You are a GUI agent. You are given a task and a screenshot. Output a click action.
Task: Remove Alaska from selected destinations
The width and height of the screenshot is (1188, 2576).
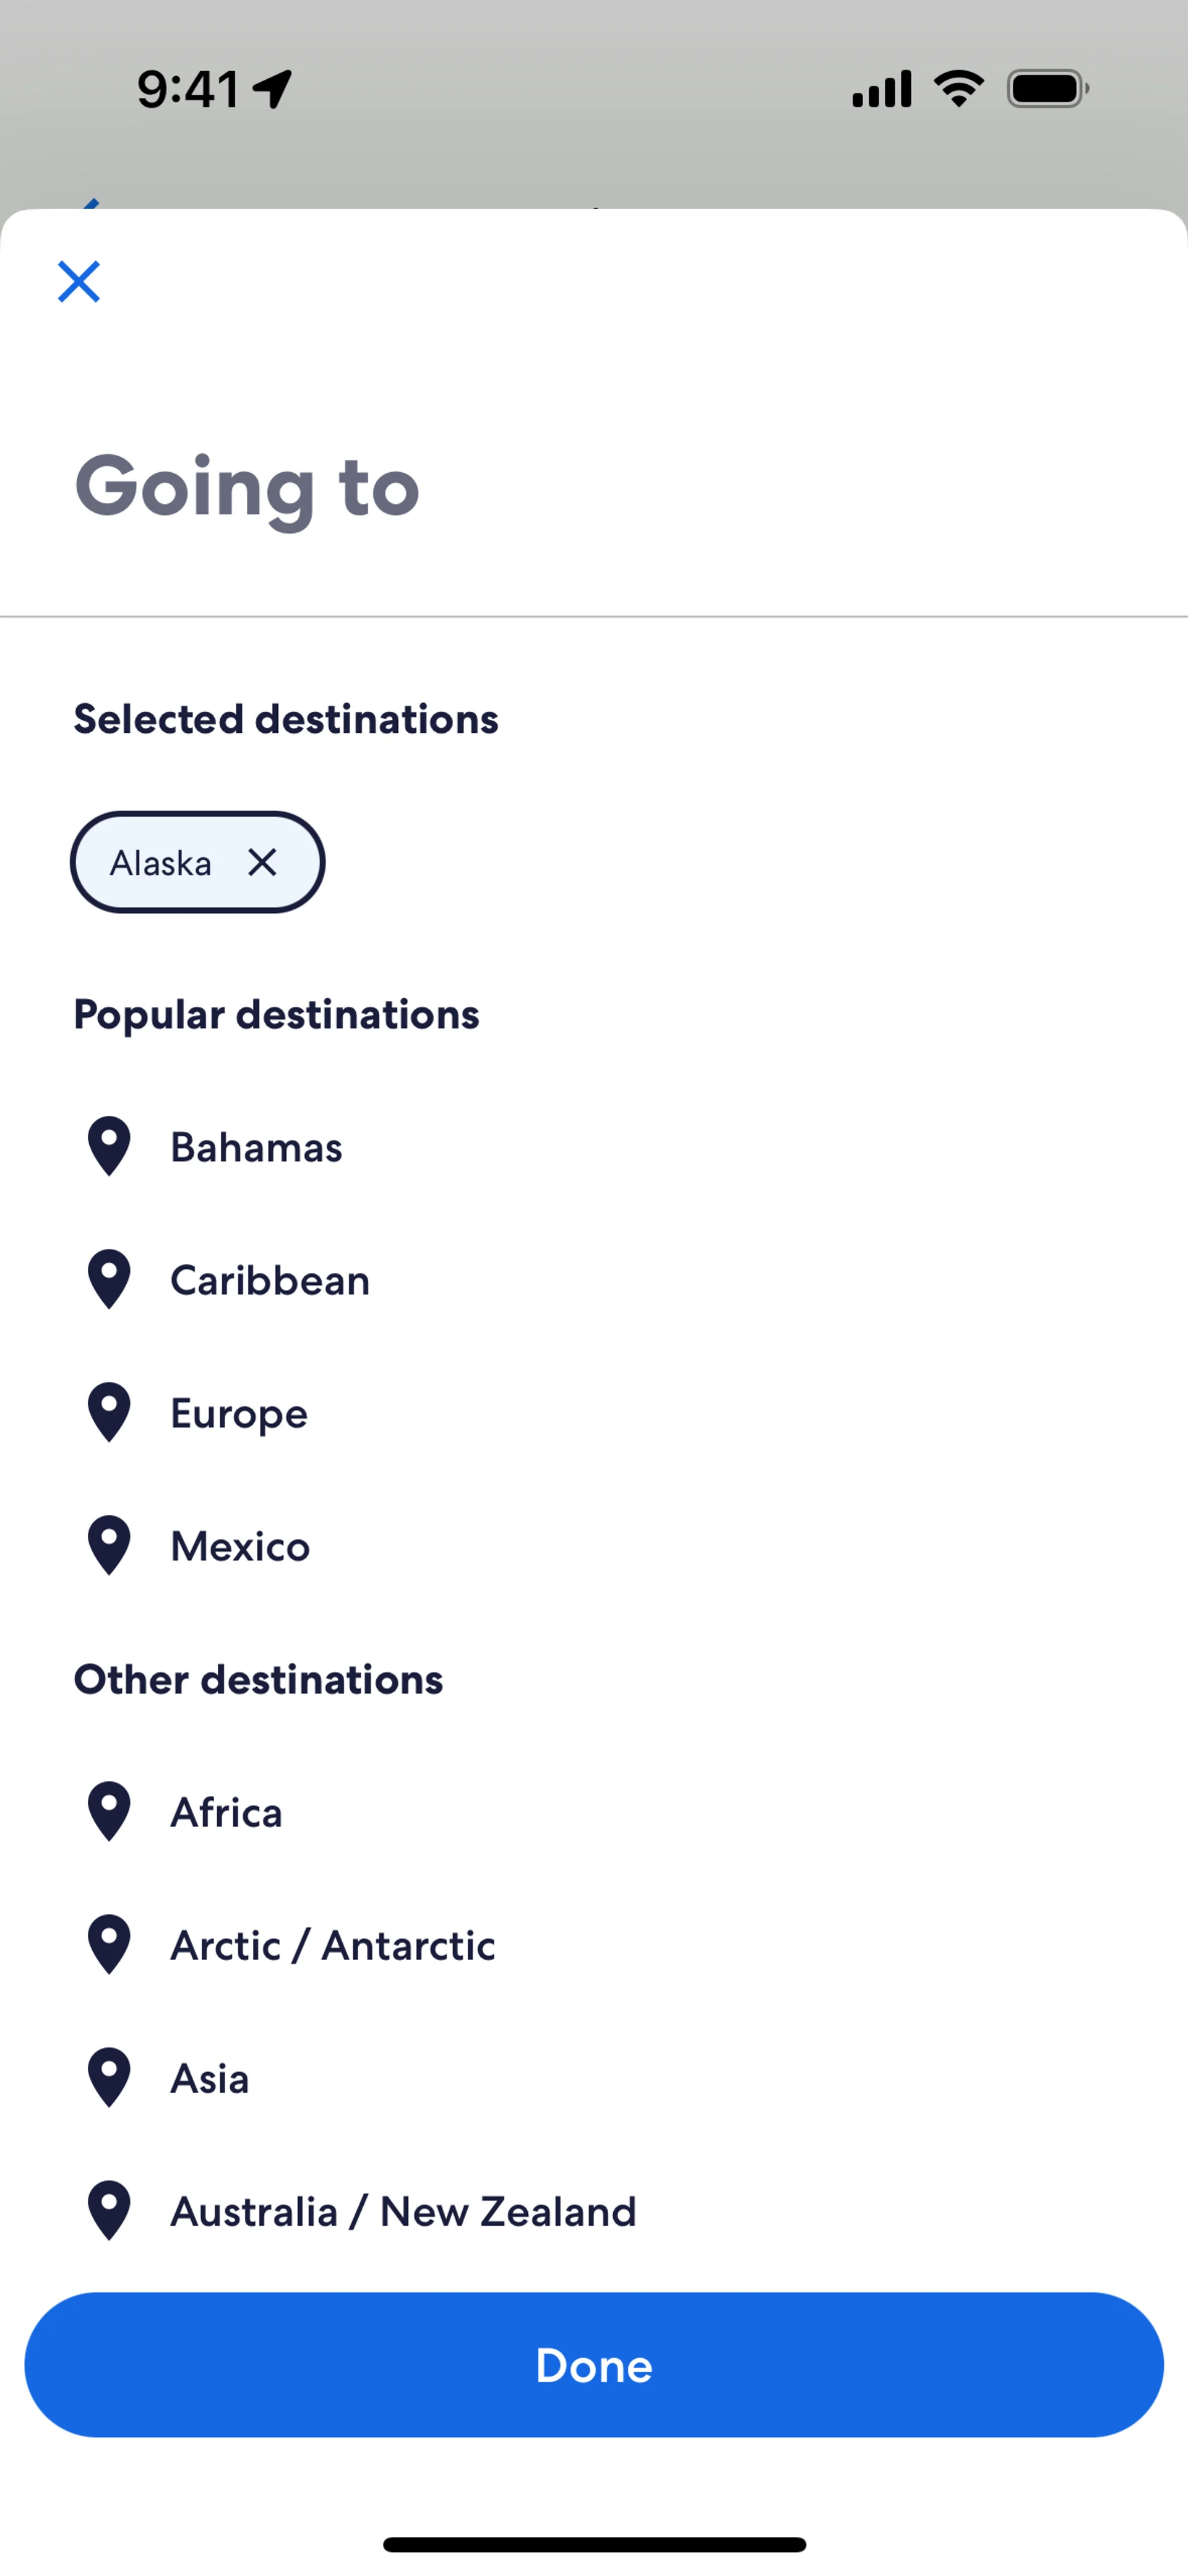pyautogui.click(x=262, y=862)
